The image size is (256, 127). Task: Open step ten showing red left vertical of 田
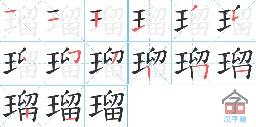(149, 63)
